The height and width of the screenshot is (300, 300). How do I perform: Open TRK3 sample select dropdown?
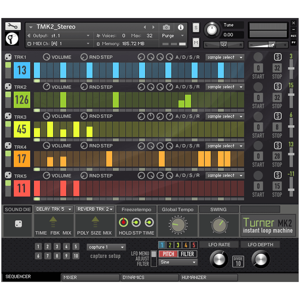[225, 116]
